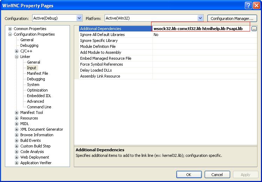Expand the Custom Build Step node
The width and height of the screenshot is (262, 182).
[x=16, y=146]
